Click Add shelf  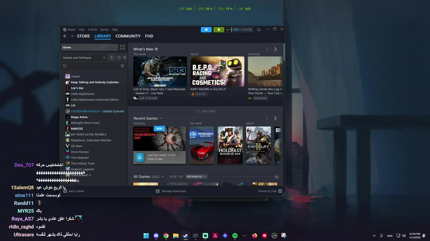pyautogui.click(x=206, y=111)
